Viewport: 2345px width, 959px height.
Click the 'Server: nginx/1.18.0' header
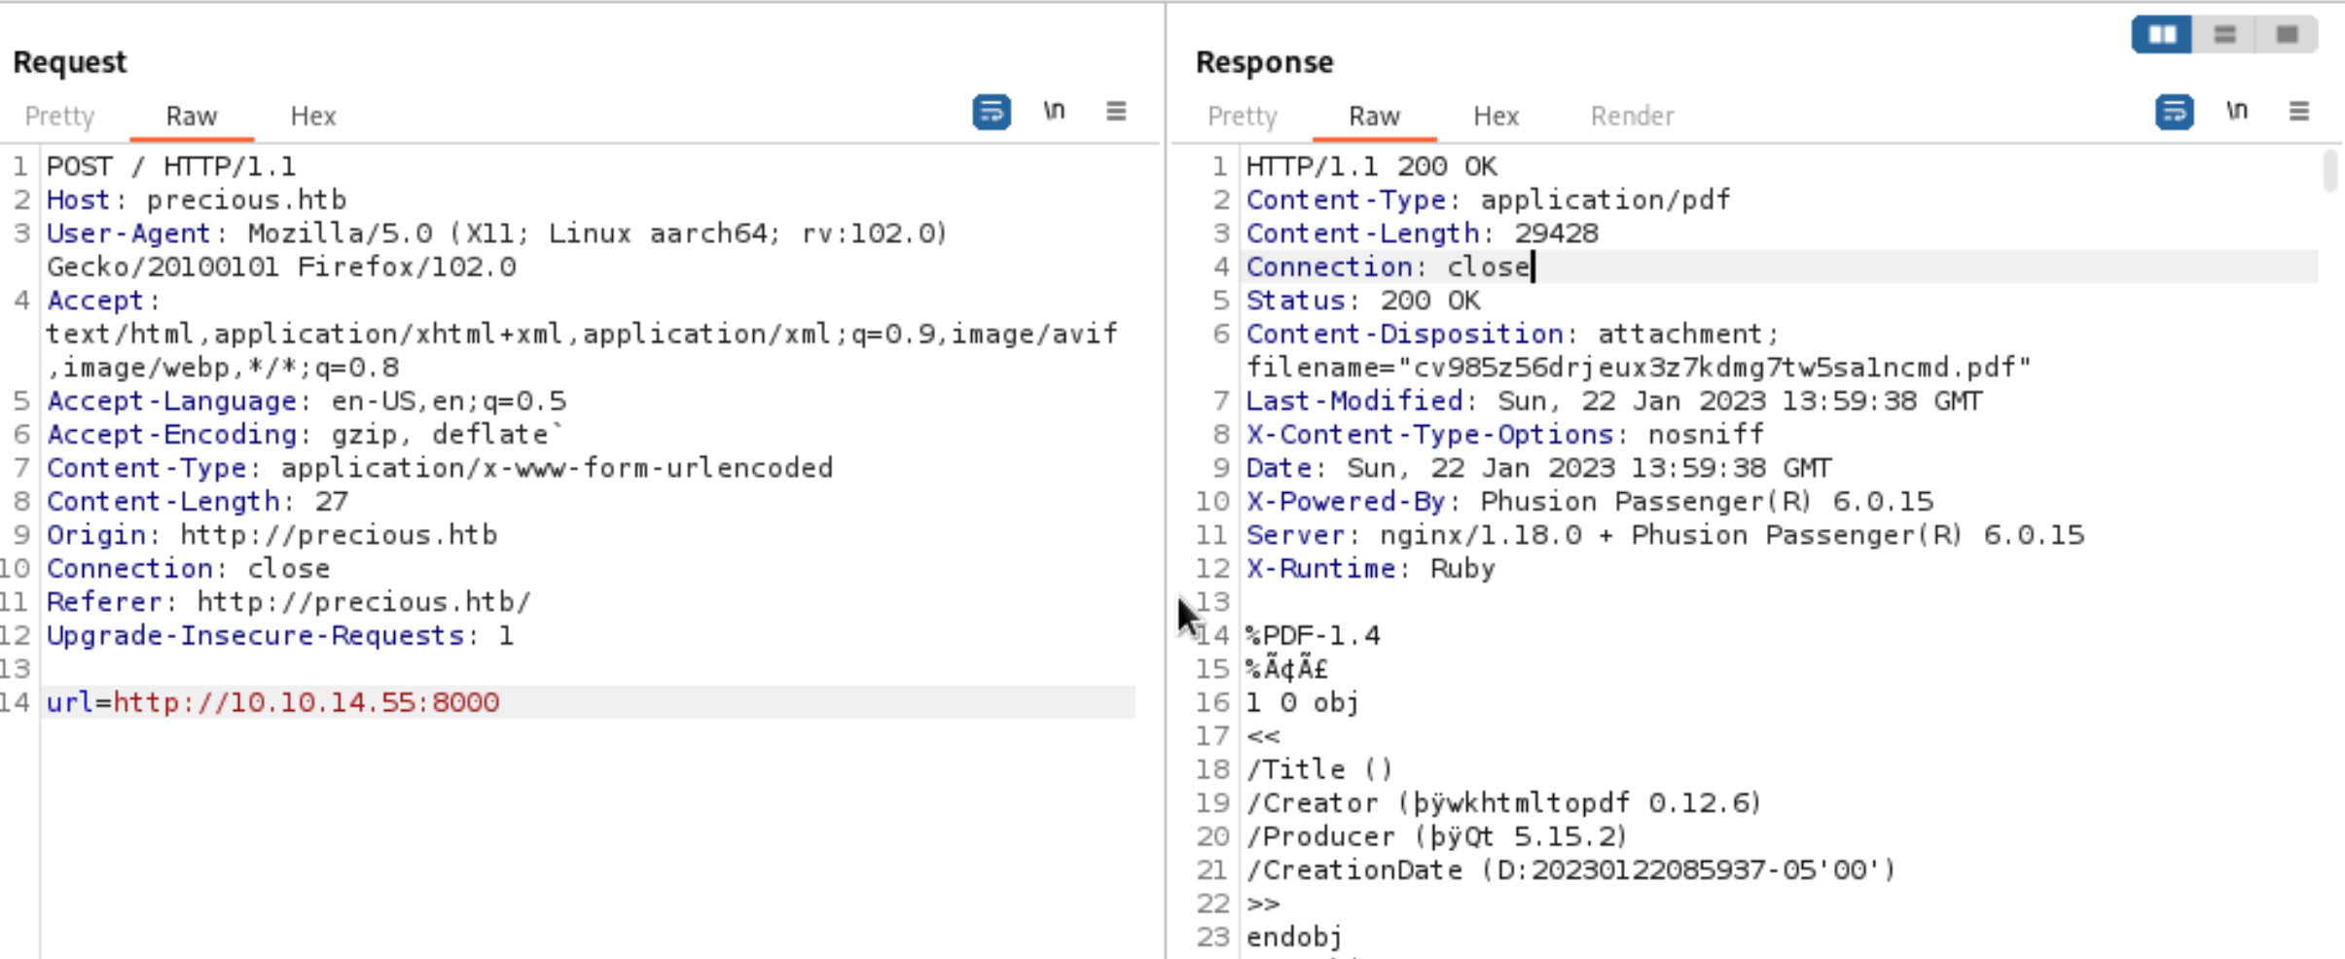pos(1665,535)
